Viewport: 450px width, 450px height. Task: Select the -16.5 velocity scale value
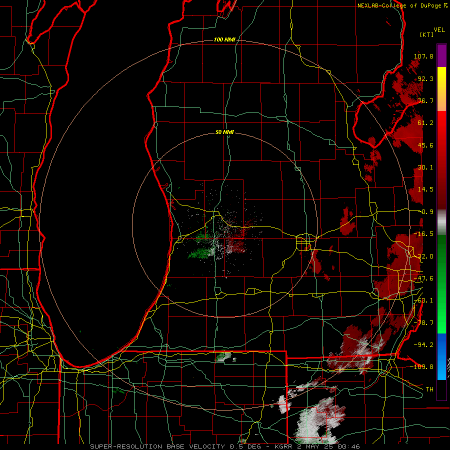(423, 234)
